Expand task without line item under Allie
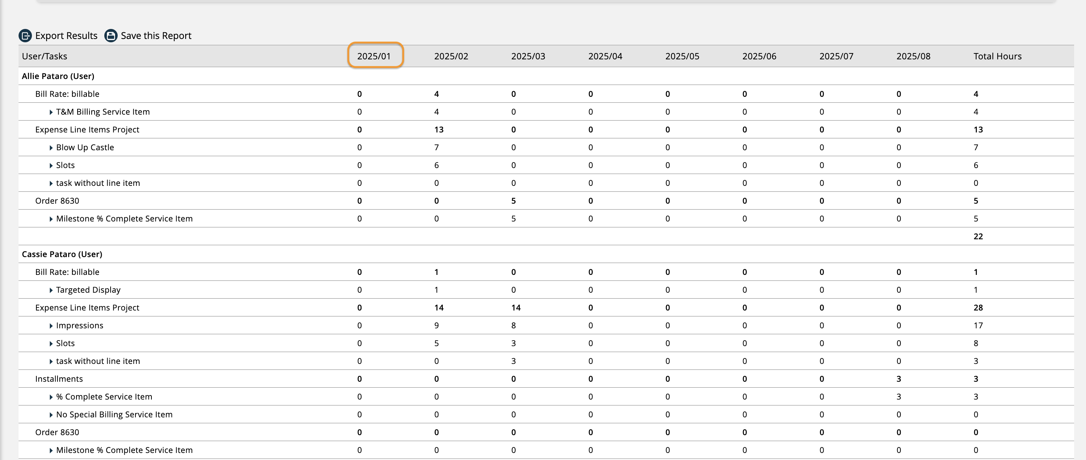Screen dimensions: 1086x460 click(51, 183)
